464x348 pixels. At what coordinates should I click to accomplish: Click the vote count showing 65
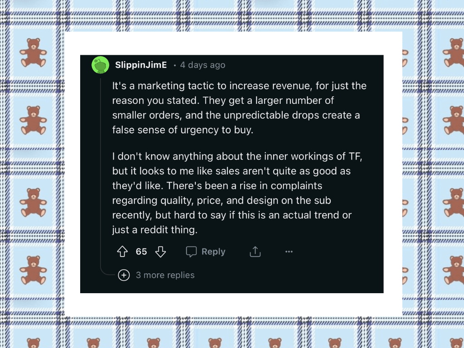click(141, 252)
